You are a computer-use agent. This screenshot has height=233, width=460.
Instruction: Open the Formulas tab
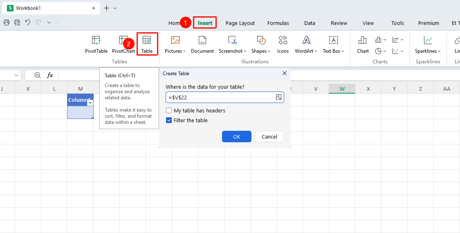click(278, 23)
